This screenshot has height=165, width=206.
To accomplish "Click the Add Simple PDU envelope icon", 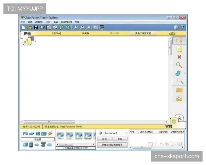I will click(x=179, y=90).
